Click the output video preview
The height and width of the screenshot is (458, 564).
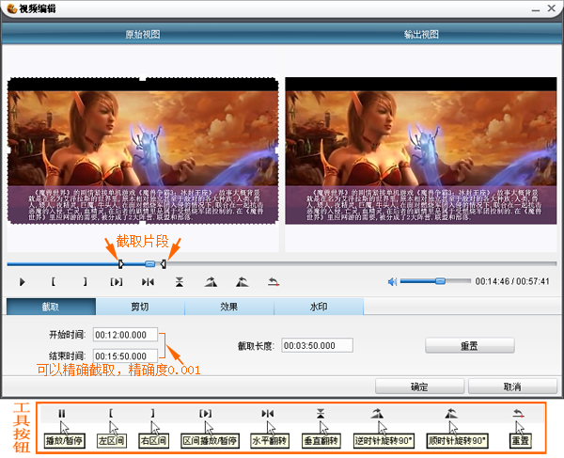pyautogui.click(x=421, y=150)
